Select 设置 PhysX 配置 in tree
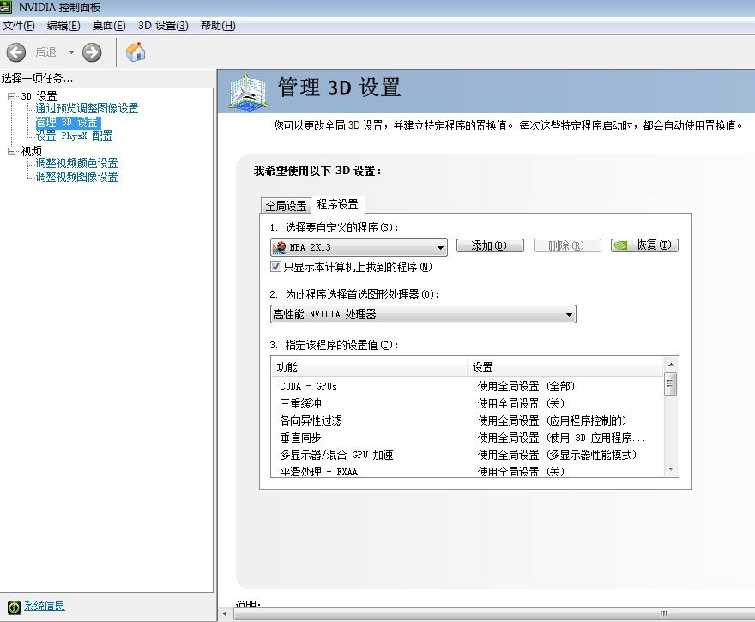 [74, 136]
